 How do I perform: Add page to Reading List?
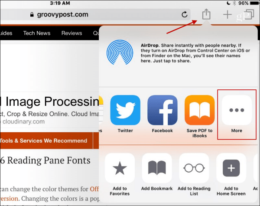194,168
